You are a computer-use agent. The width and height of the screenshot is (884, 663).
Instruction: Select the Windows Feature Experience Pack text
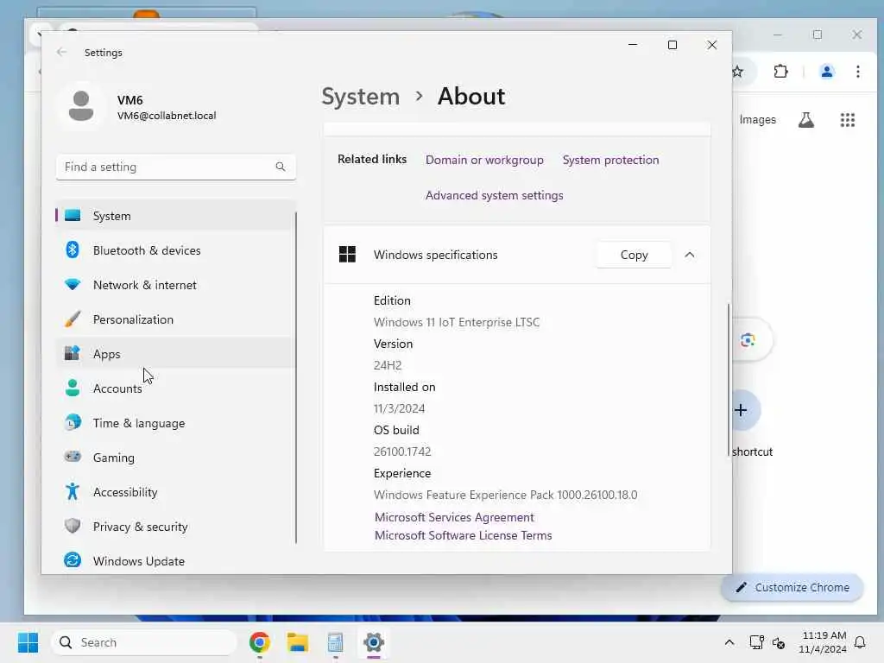click(506, 495)
